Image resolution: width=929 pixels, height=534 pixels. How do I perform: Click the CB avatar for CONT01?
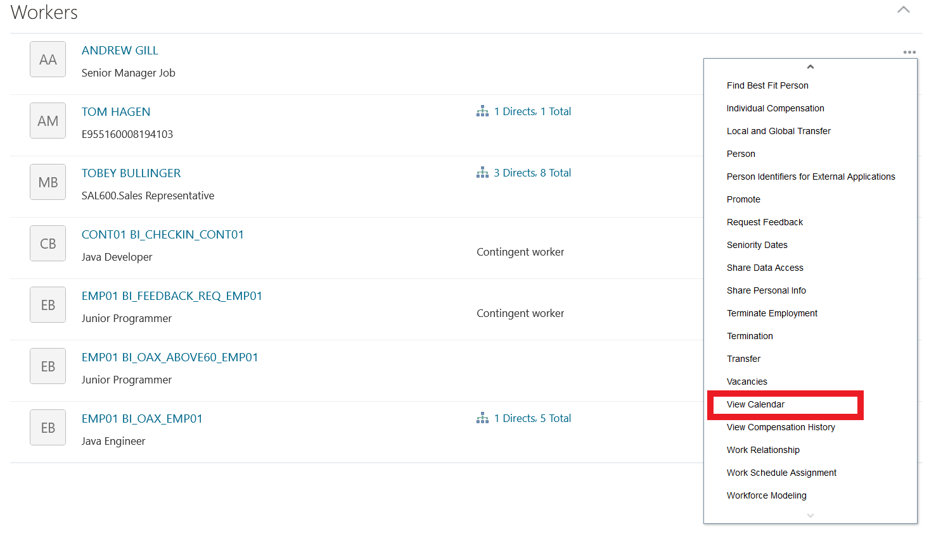point(48,244)
